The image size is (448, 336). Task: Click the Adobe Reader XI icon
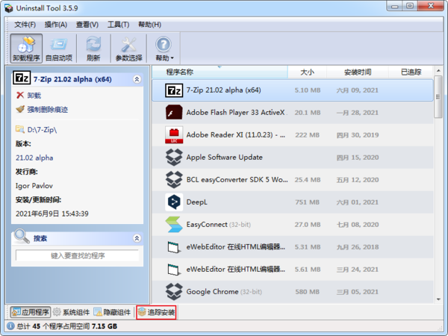(x=174, y=134)
